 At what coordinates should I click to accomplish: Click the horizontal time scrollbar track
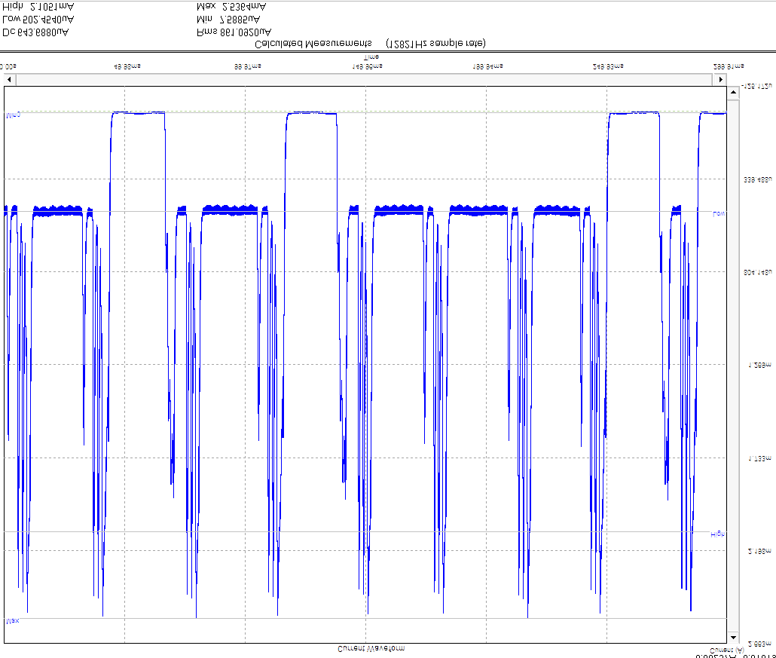pyautogui.click(x=364, y=79)
